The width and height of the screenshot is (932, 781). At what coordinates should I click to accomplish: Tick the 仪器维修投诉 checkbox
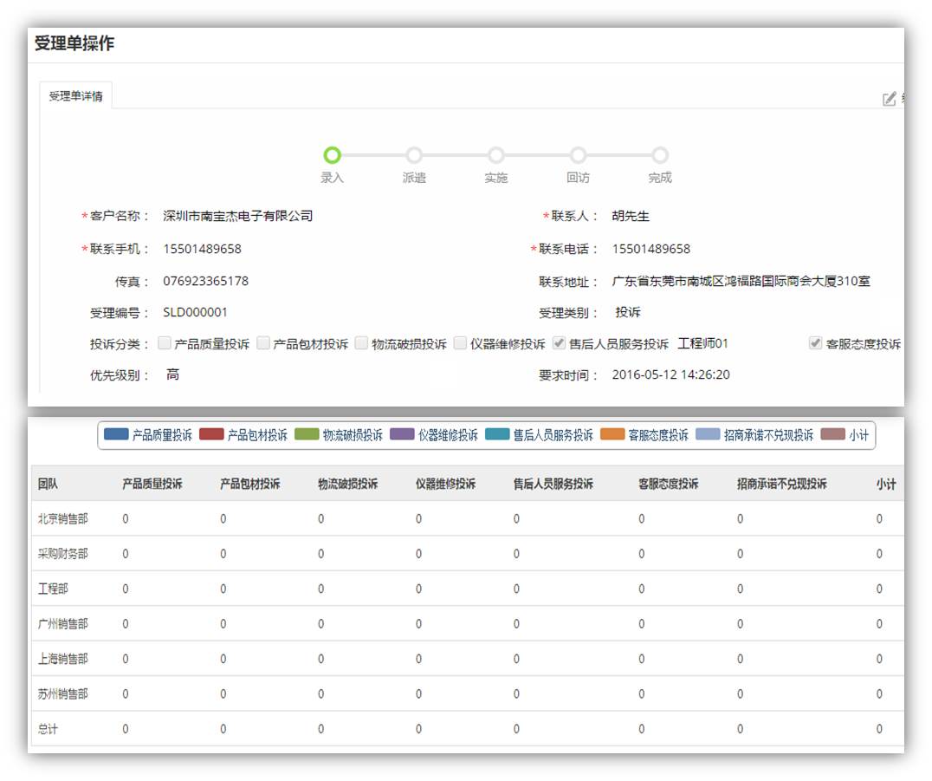coord(461,343)
